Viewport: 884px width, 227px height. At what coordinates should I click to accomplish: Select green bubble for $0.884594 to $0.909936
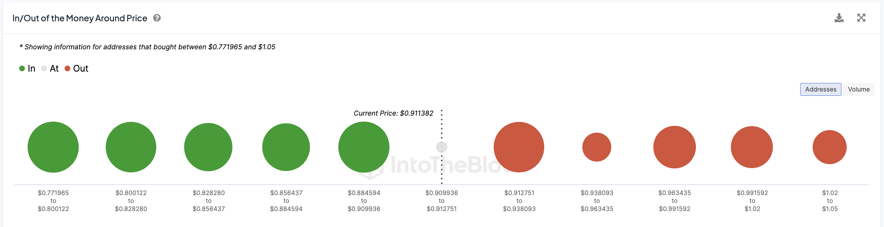364,147
